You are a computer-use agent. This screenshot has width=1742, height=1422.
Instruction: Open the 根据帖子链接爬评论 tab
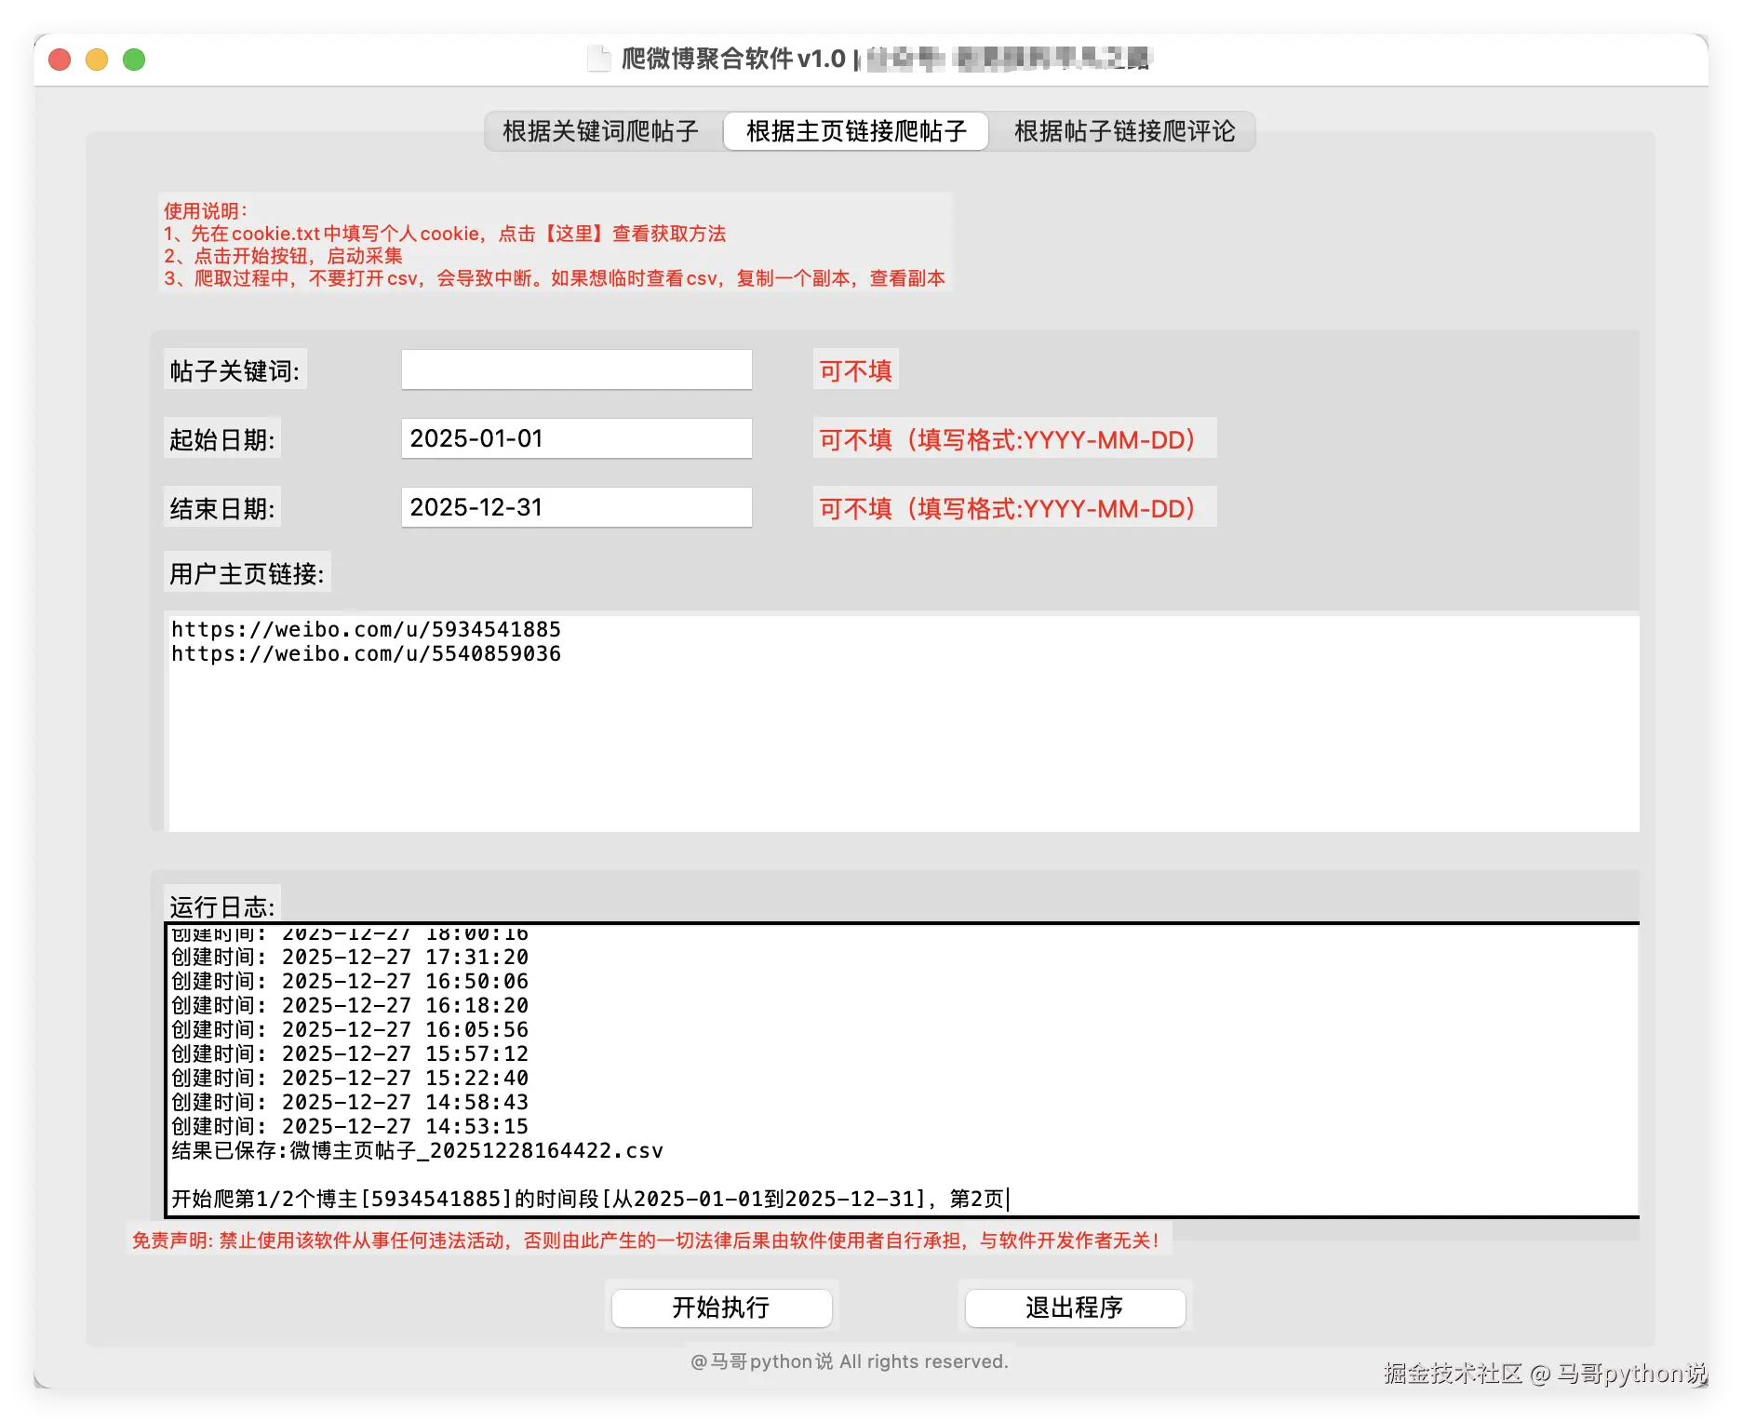(1122, 131)
